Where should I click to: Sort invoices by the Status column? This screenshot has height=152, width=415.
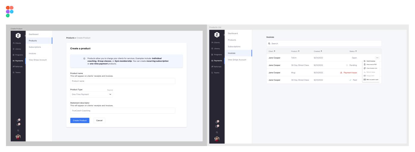pyautogui.click(x=353, y=51)
